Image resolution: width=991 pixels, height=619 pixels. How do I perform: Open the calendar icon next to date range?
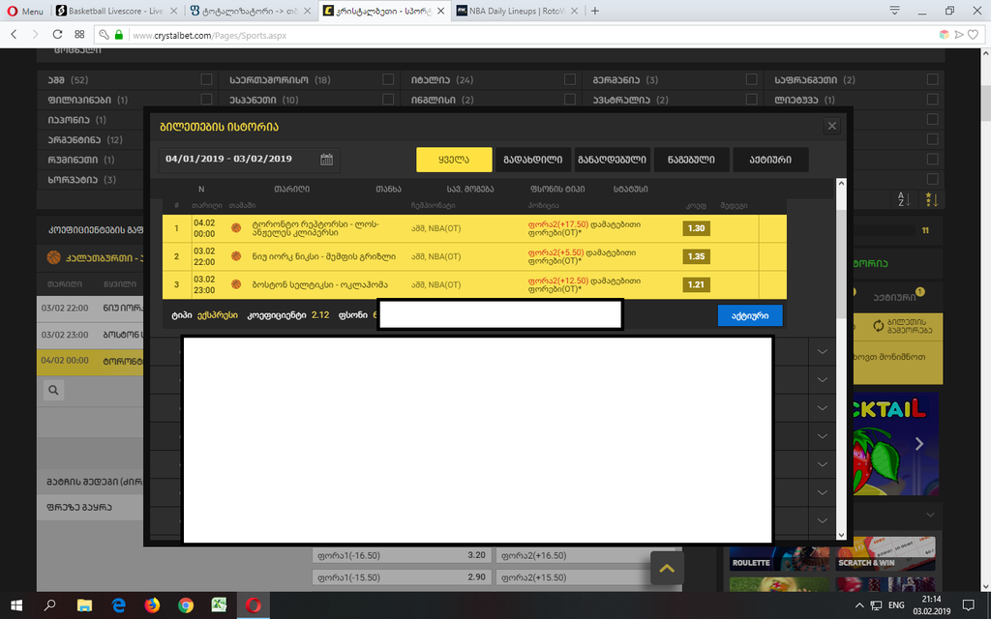point(326,160)
